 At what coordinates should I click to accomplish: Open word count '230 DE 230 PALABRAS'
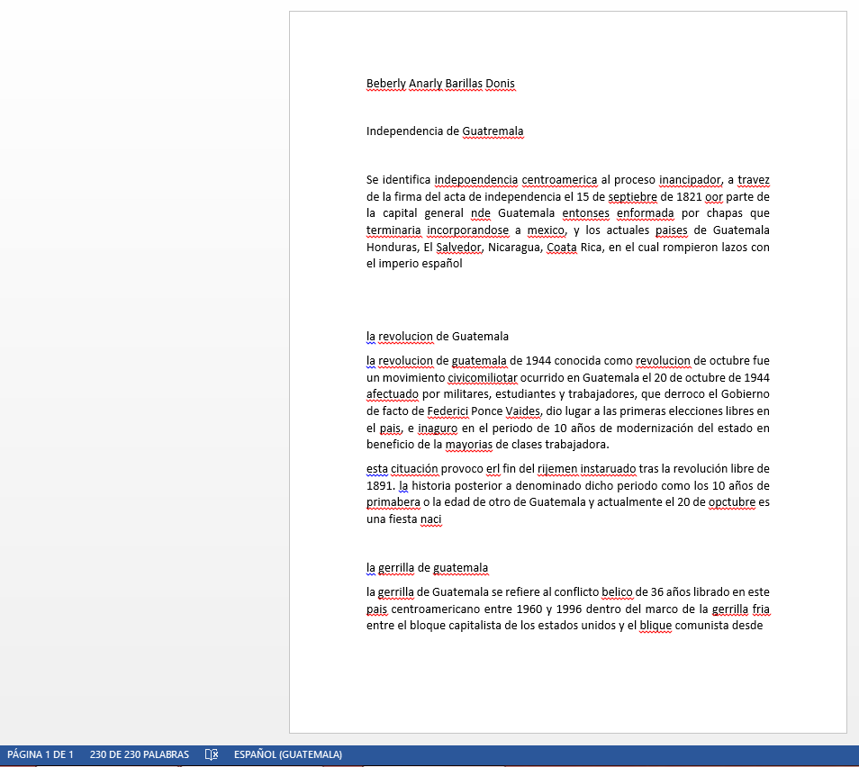tap(140, 754)
